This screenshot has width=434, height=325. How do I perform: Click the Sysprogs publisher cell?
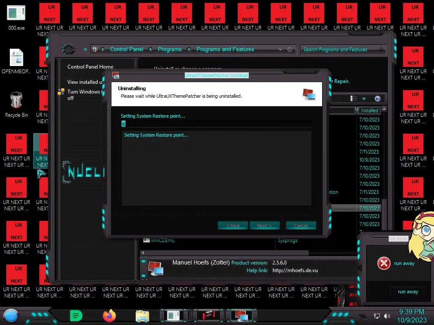tap(288, 240)
